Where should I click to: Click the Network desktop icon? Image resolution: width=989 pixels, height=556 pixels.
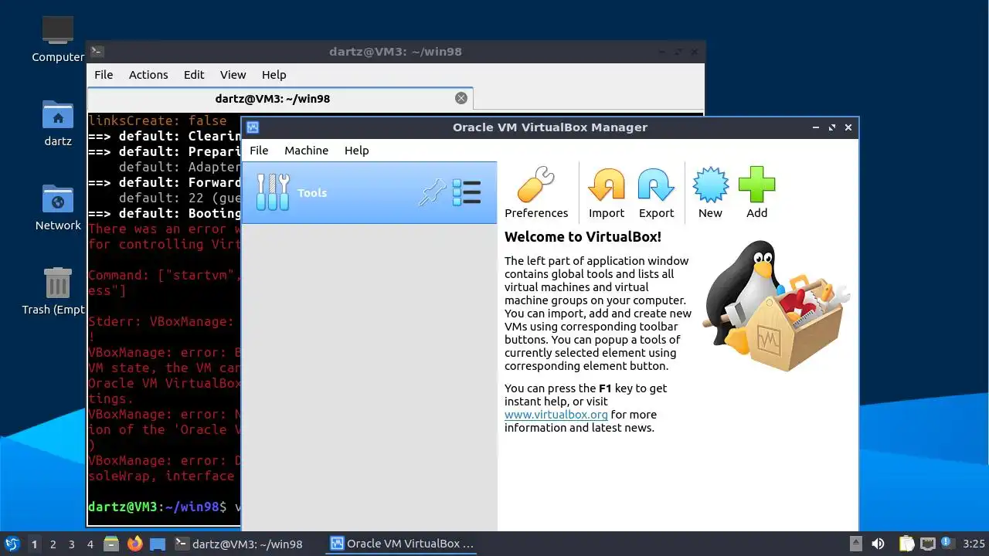(58, 208)
